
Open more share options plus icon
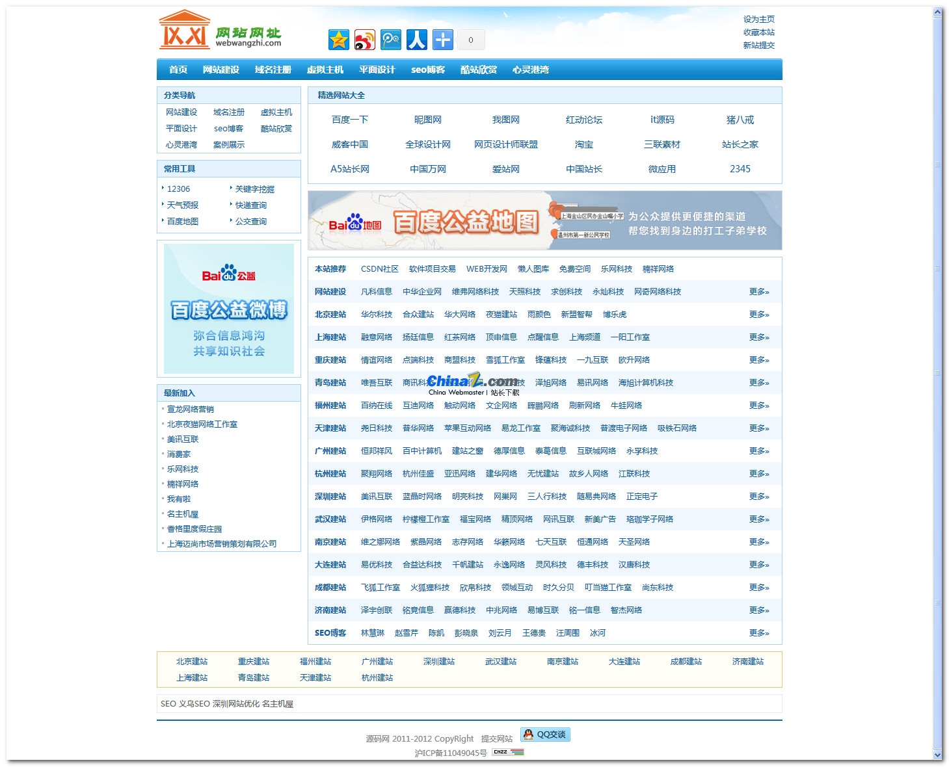[443, 40]
